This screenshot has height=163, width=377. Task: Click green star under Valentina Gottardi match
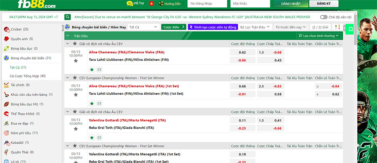(x=92, y=138)
